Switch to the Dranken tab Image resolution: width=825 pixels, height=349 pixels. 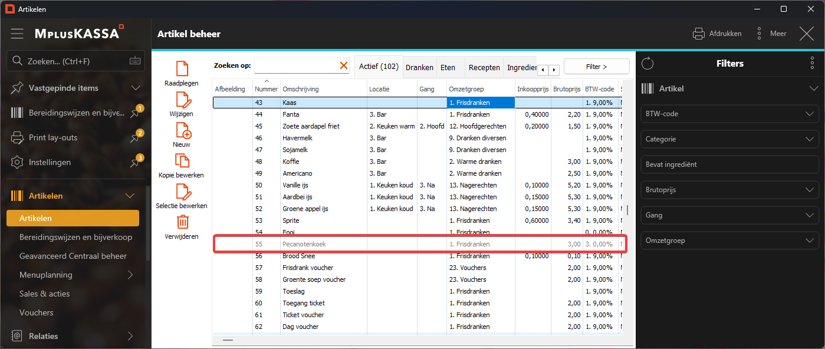420,68
